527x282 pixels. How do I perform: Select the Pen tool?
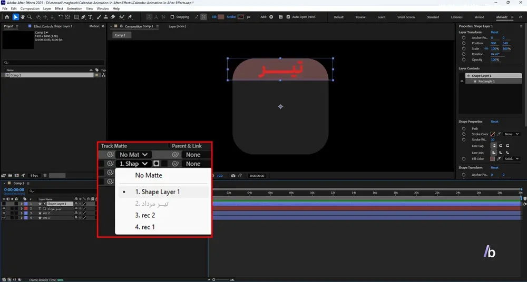click(x=83, y=17)
